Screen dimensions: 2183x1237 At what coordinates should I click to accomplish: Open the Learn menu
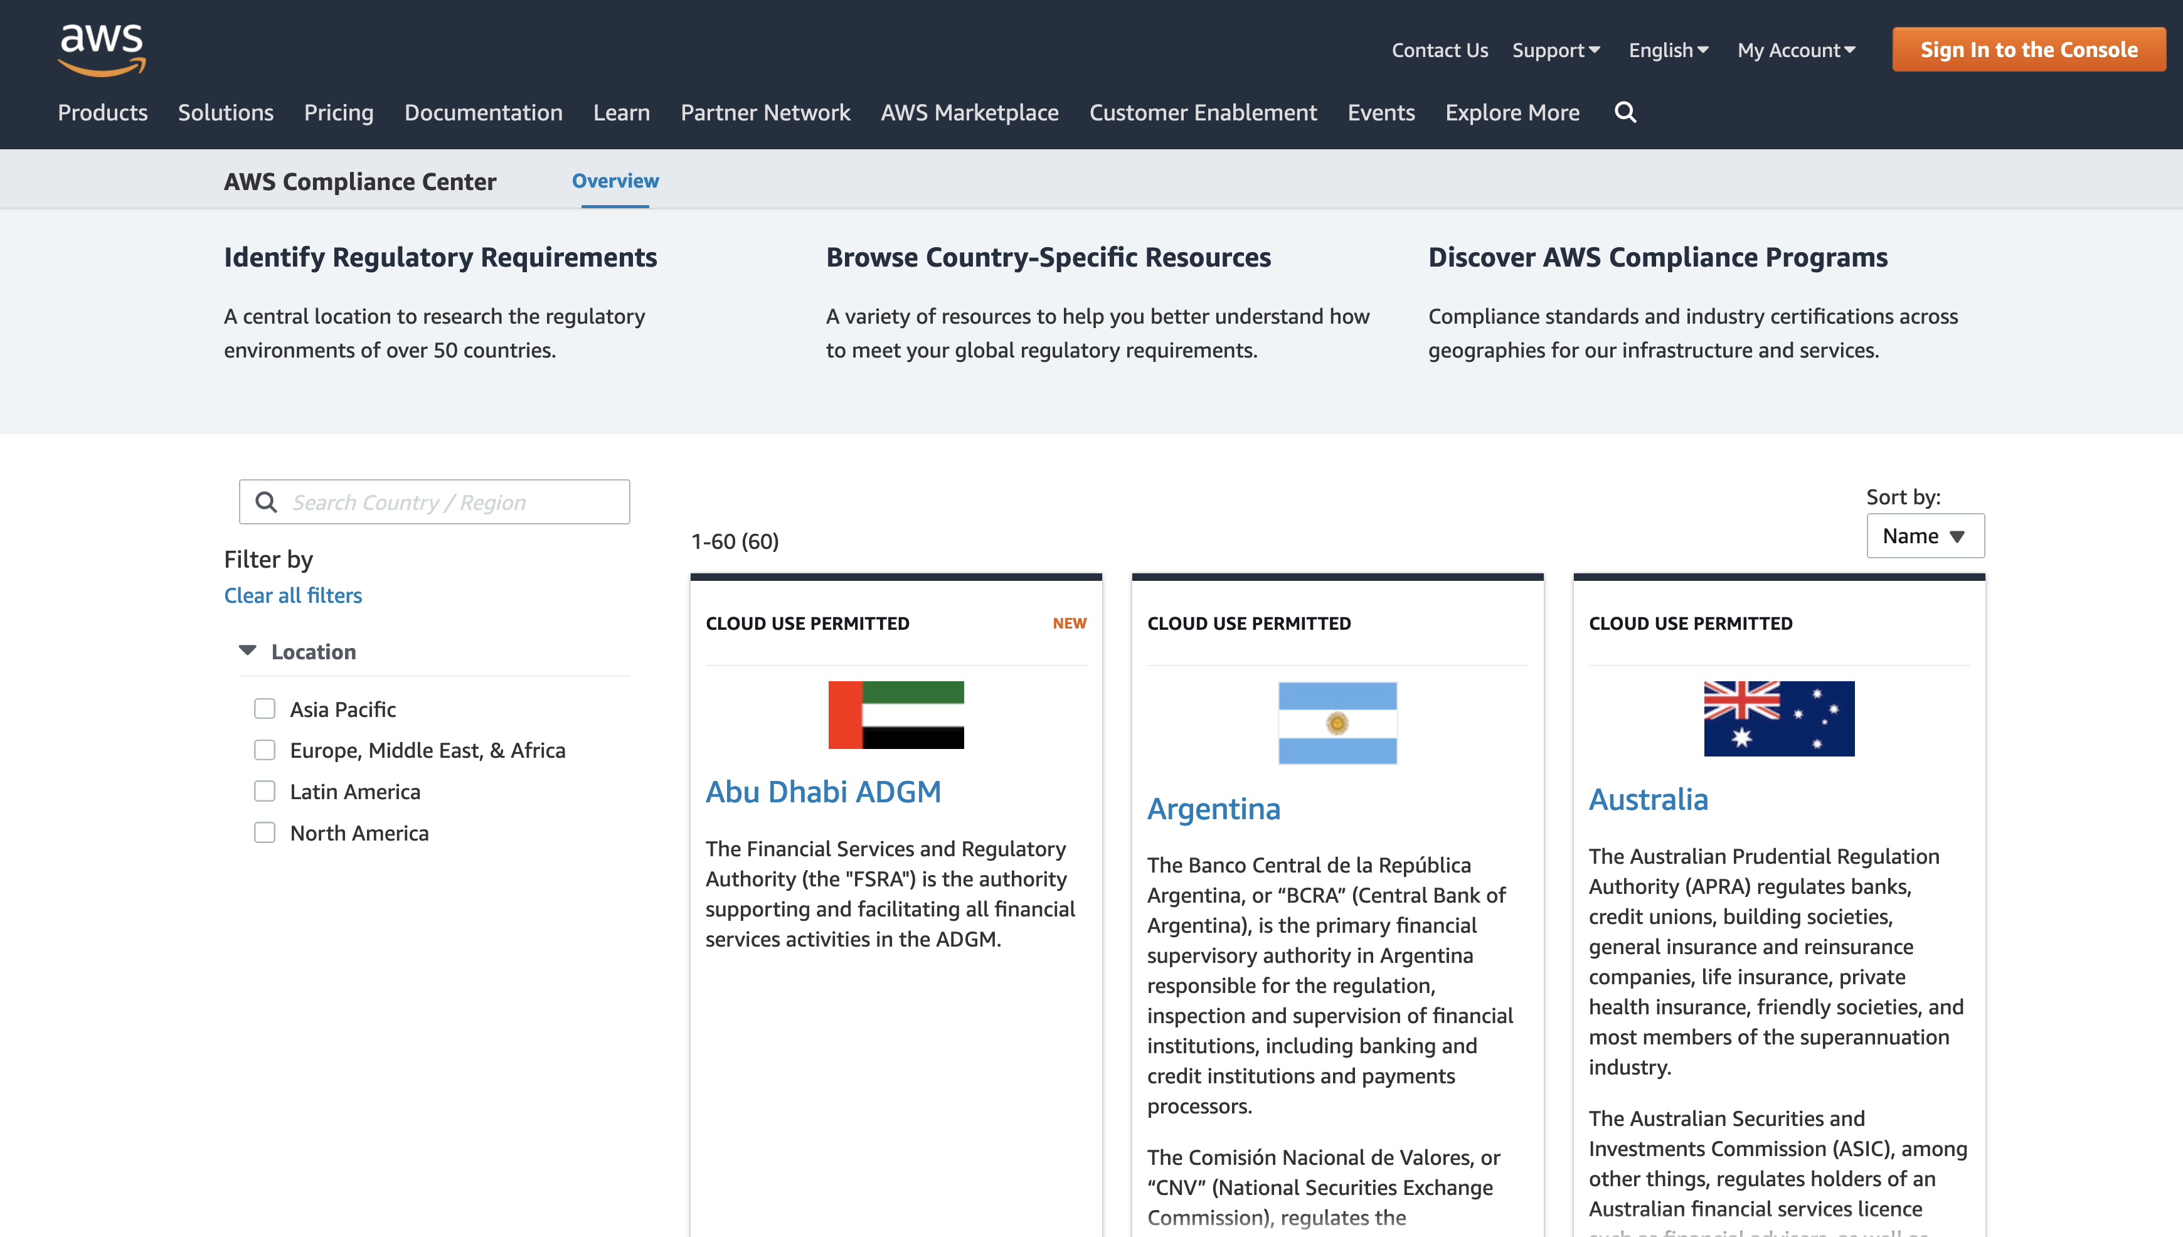(x=621, y=112)
